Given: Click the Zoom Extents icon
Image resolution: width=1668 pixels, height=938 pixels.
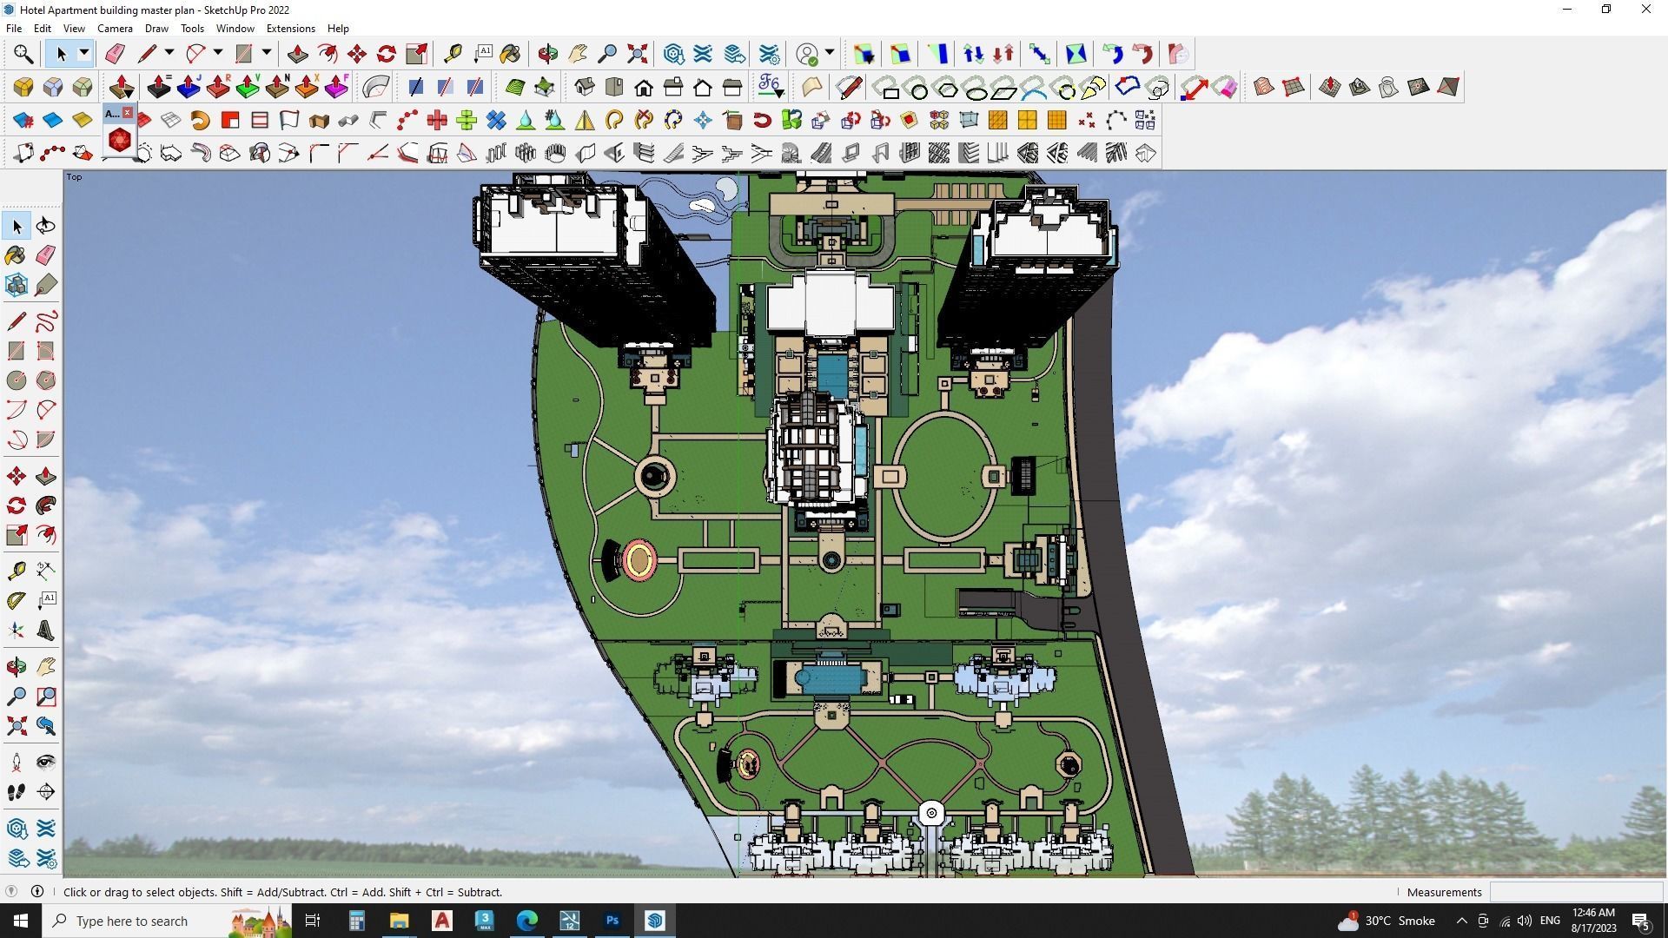Looking at the screenshot, I should coord(637,54).
